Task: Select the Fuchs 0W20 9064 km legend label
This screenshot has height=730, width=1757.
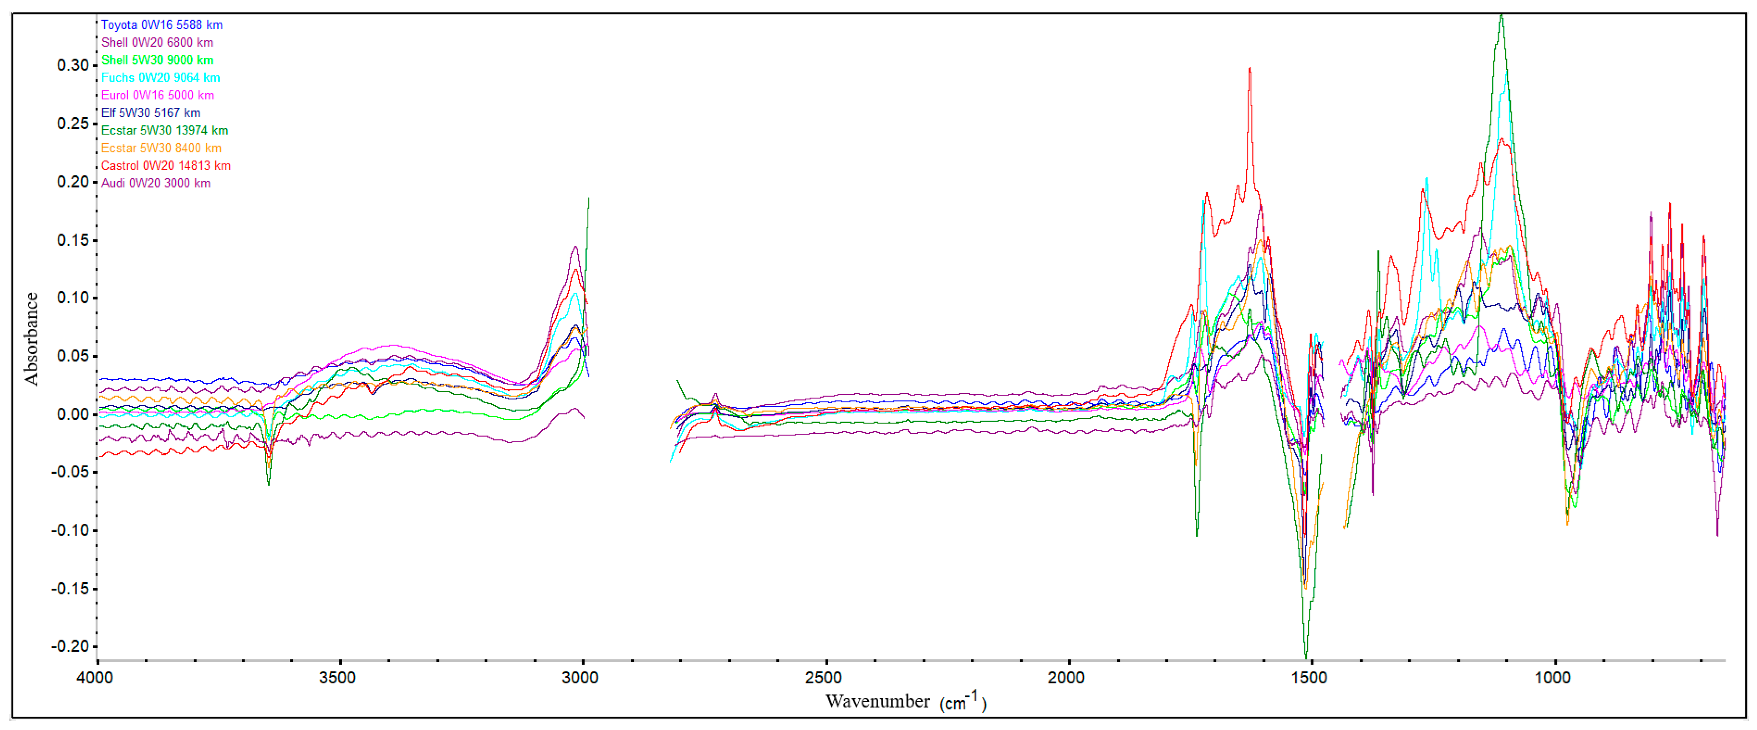Action: [x=160, y=78]
